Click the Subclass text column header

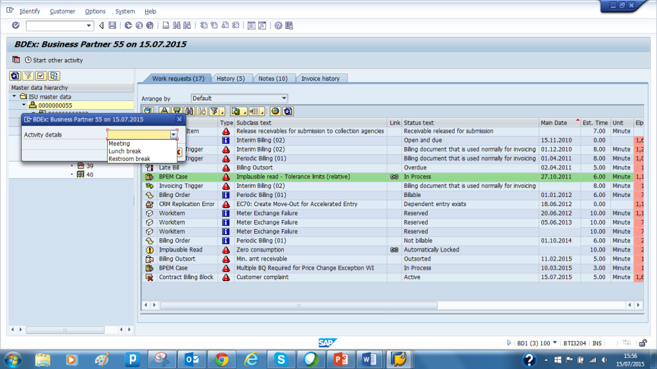coord(311,123)
